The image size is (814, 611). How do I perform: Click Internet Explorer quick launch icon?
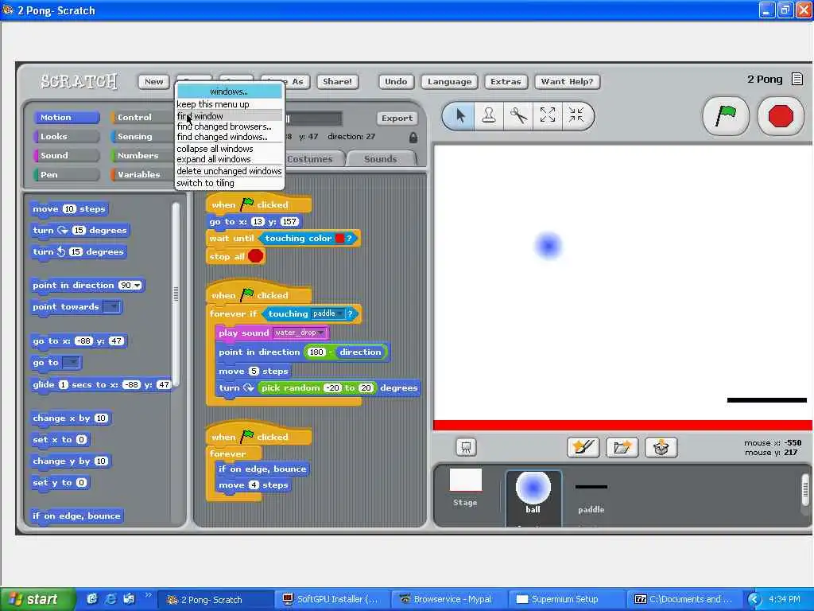pos(110,599)
